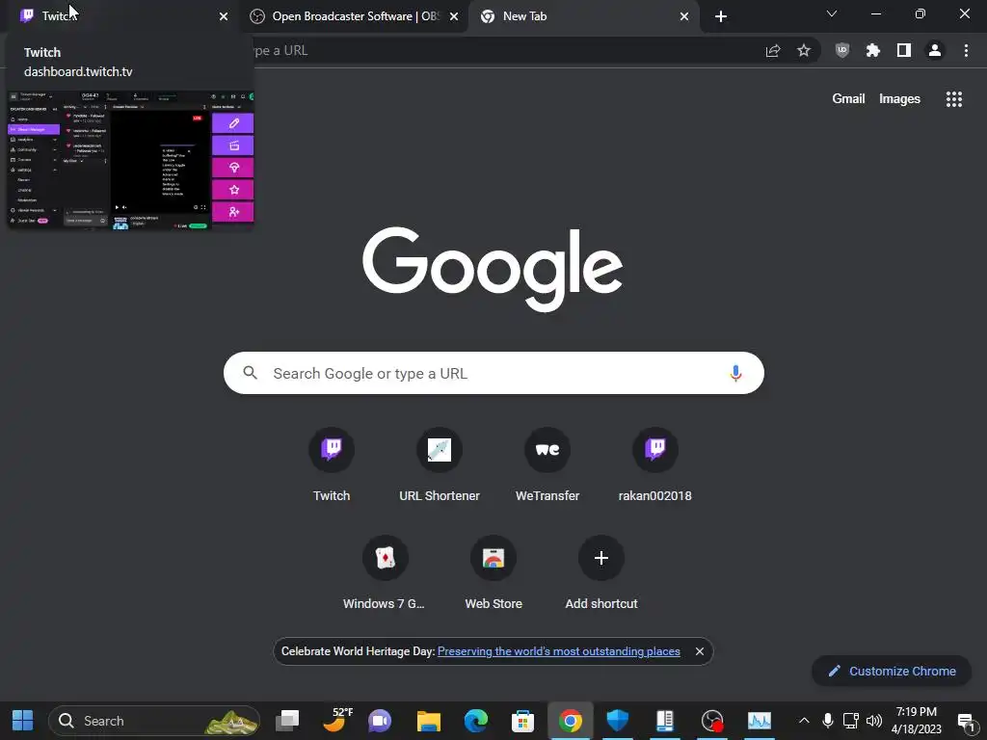Open the network tray icon
Screen dimensions: 987x740
pos(851,721)
